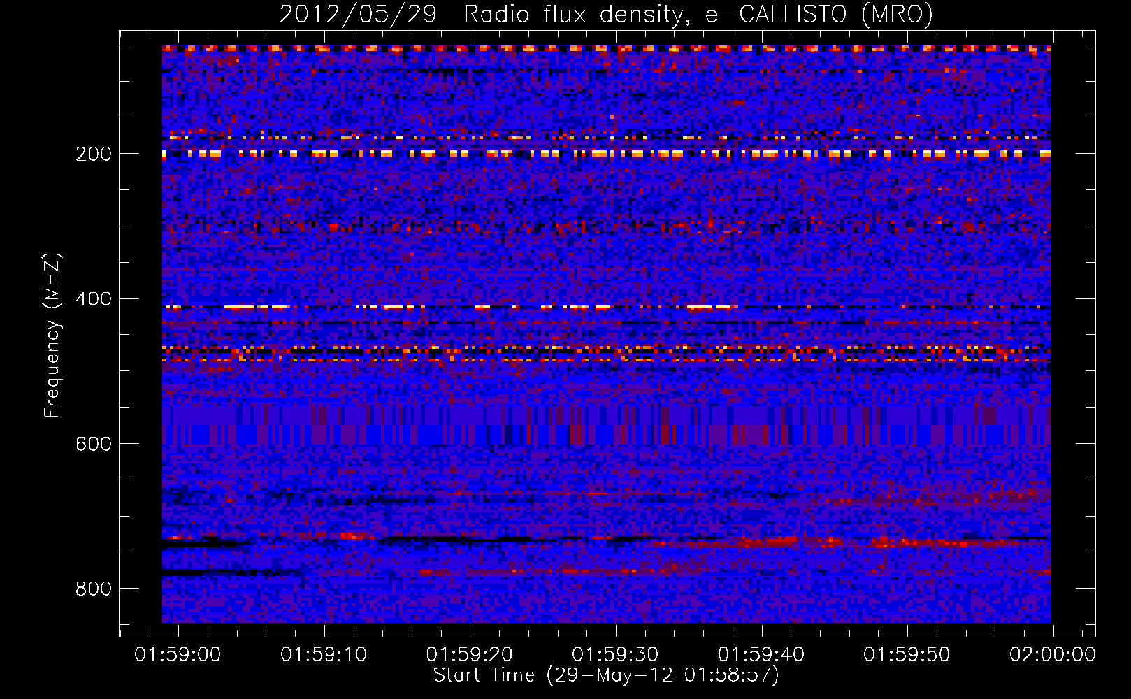The image size is (1131, 699).
Task: Click the 01:59:50 time tick label
Action: [907, 655]
